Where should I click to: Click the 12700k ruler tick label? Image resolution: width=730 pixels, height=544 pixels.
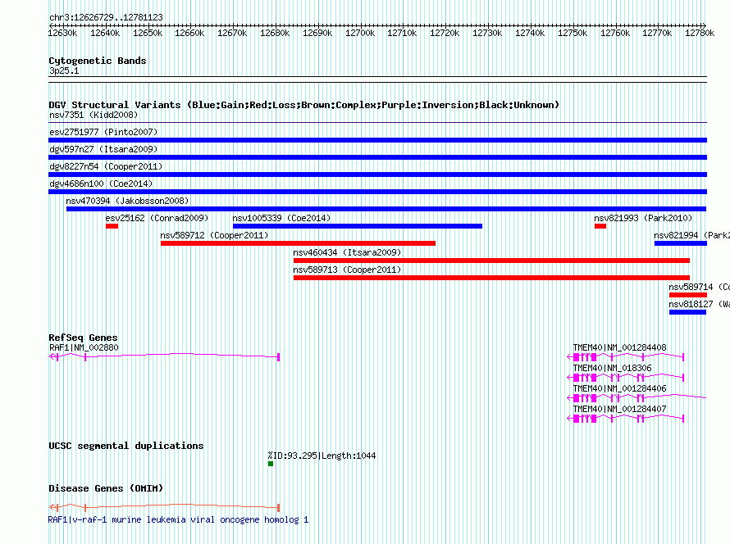(x=360, y=33)
